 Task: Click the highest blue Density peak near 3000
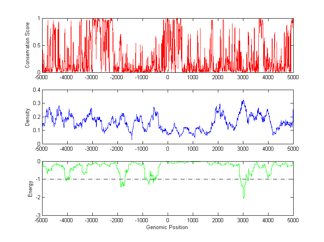243,101
